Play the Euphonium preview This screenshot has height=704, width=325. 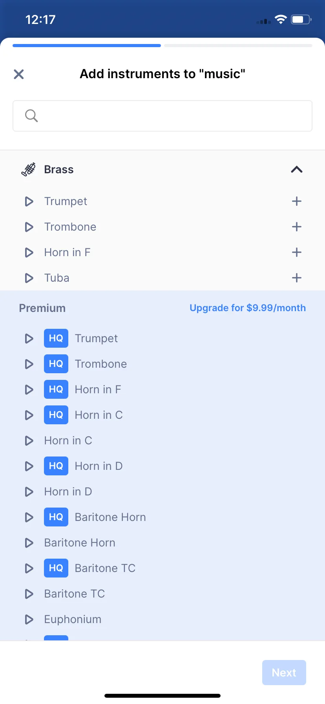coord(29,620)
